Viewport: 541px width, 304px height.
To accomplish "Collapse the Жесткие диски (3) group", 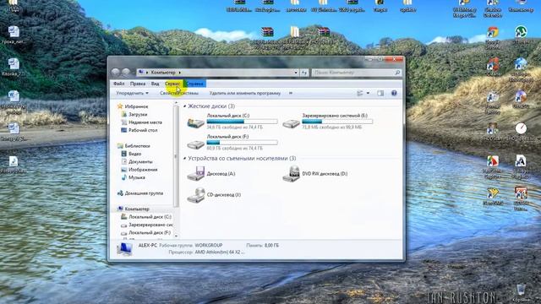I will click(x=185, y=106).
